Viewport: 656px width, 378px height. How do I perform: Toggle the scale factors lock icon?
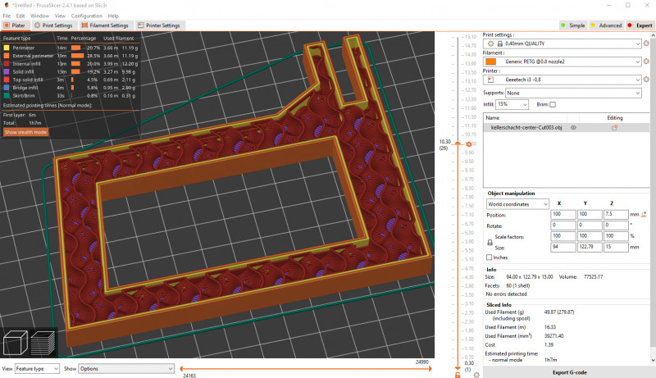pyautogui.click(x=490, y=243)
